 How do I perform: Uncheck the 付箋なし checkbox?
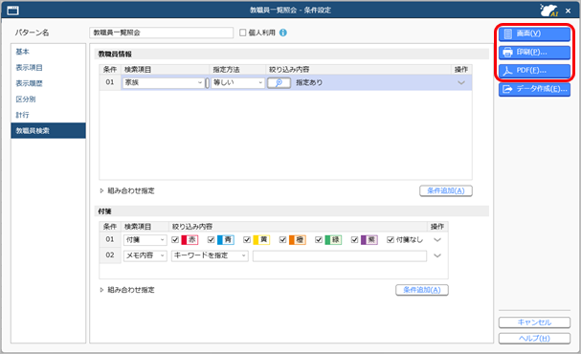tap(391, 240)
